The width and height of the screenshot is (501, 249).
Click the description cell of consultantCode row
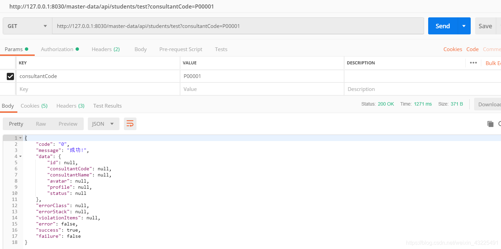coord(422,76)
